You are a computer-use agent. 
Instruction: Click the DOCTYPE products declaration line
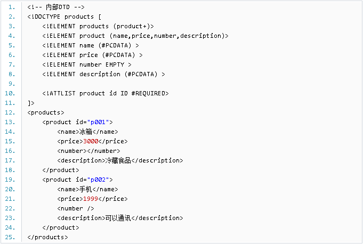[64, 17]
